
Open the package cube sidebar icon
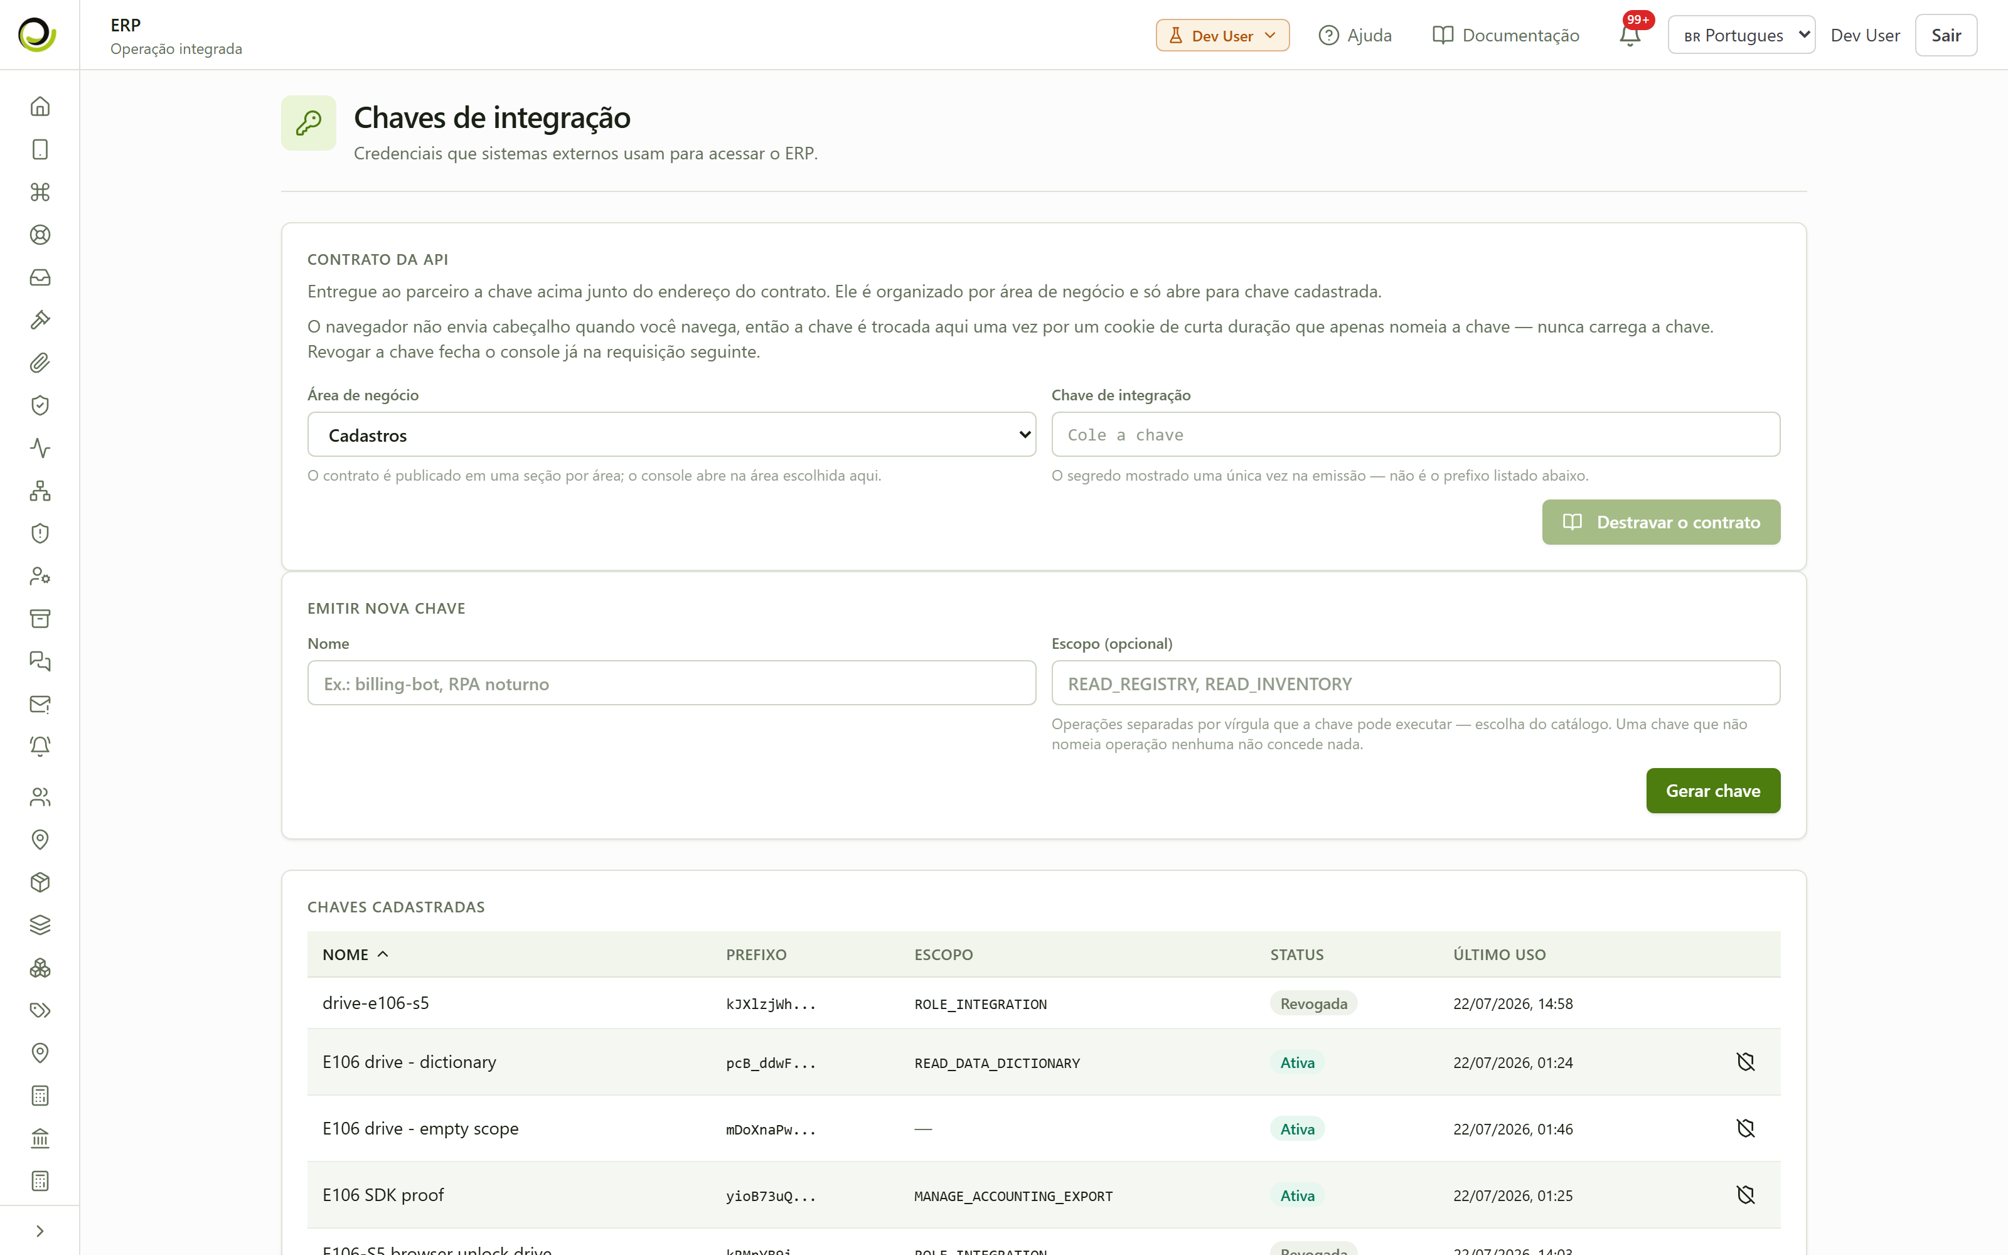pos(40,882)
